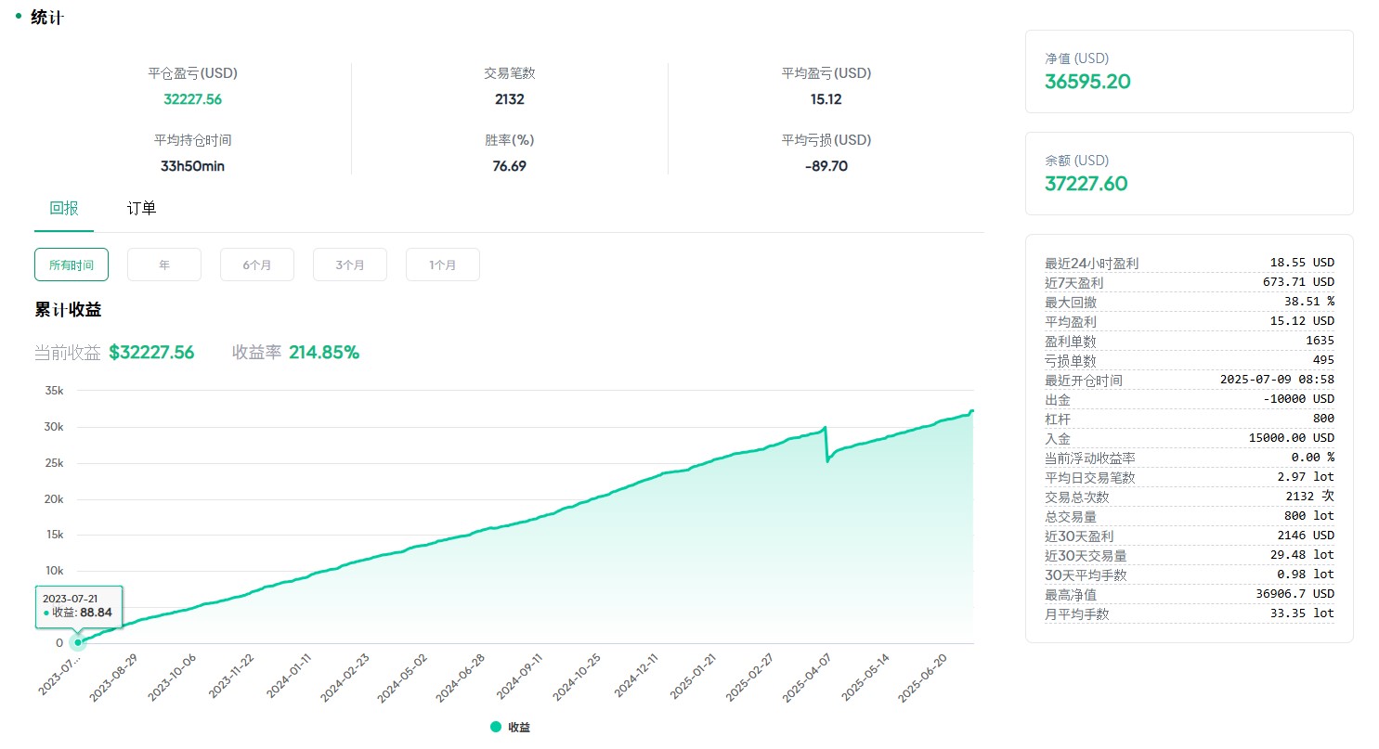The image size is (1379, 749).
Task: Switch to the 回报 tab
Action: click(x=64, y=209)
